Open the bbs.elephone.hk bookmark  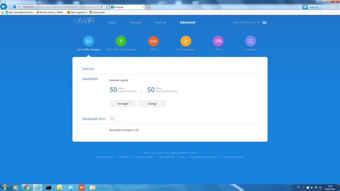20,12
